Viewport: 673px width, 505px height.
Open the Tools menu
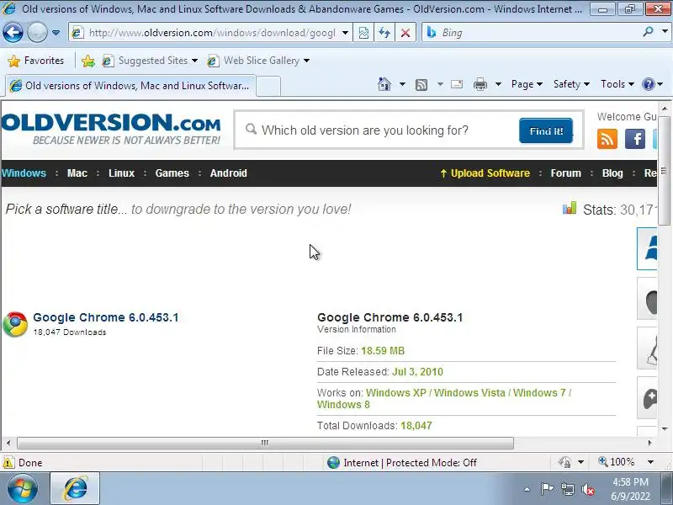click(x=617, y=84)
